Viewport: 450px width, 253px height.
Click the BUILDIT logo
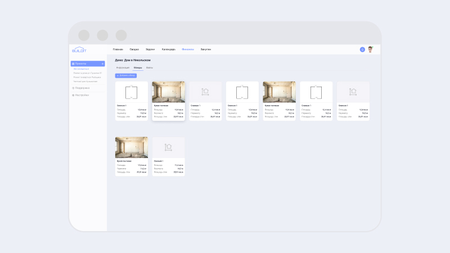point(79,49)
